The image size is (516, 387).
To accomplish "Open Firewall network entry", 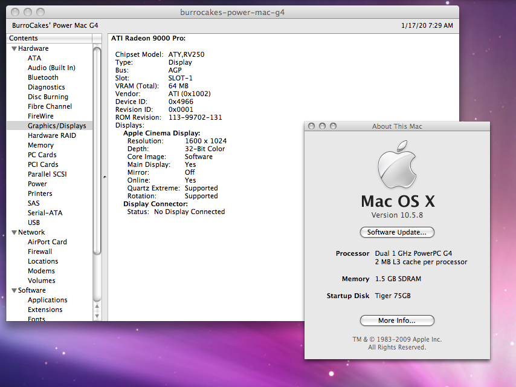I will tap(40, 252).
